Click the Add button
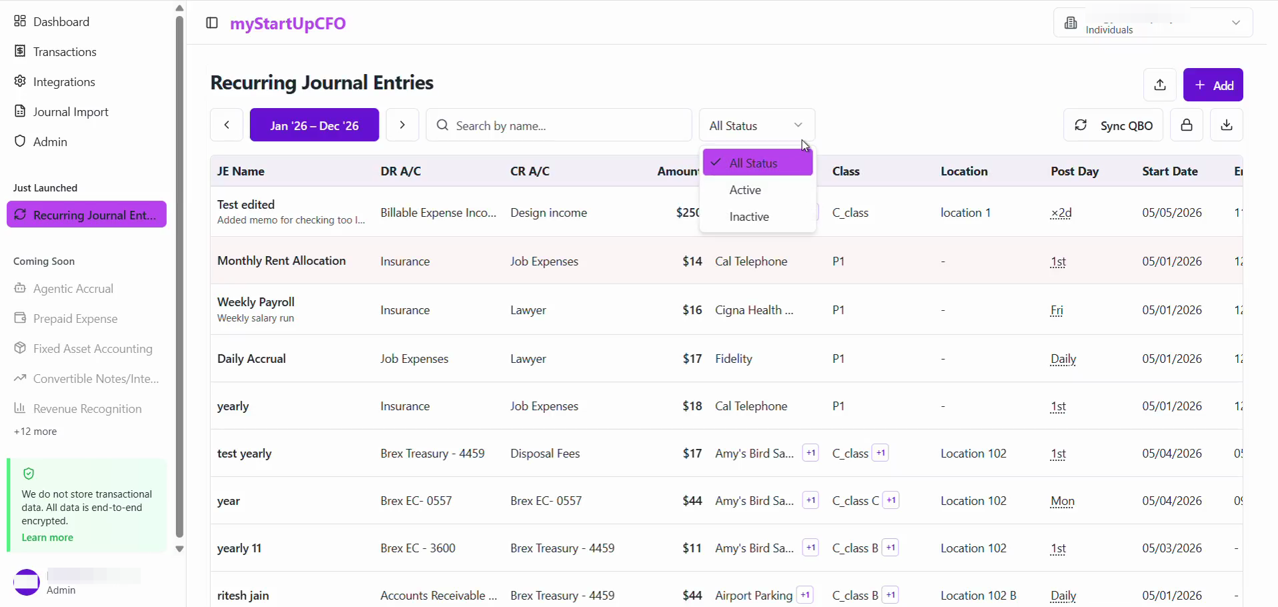Image resolution: width=1278 pixels, height=607 pixels. pyautogui.click(x=1213, y=85)
